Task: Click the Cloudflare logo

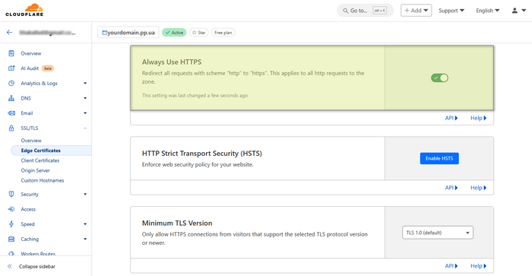Action: coord(24,10)
